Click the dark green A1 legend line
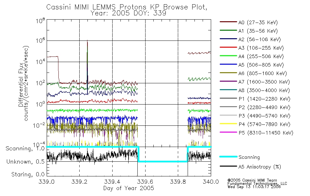Viewport: 310px width, 196px height. tap(228, 30)
